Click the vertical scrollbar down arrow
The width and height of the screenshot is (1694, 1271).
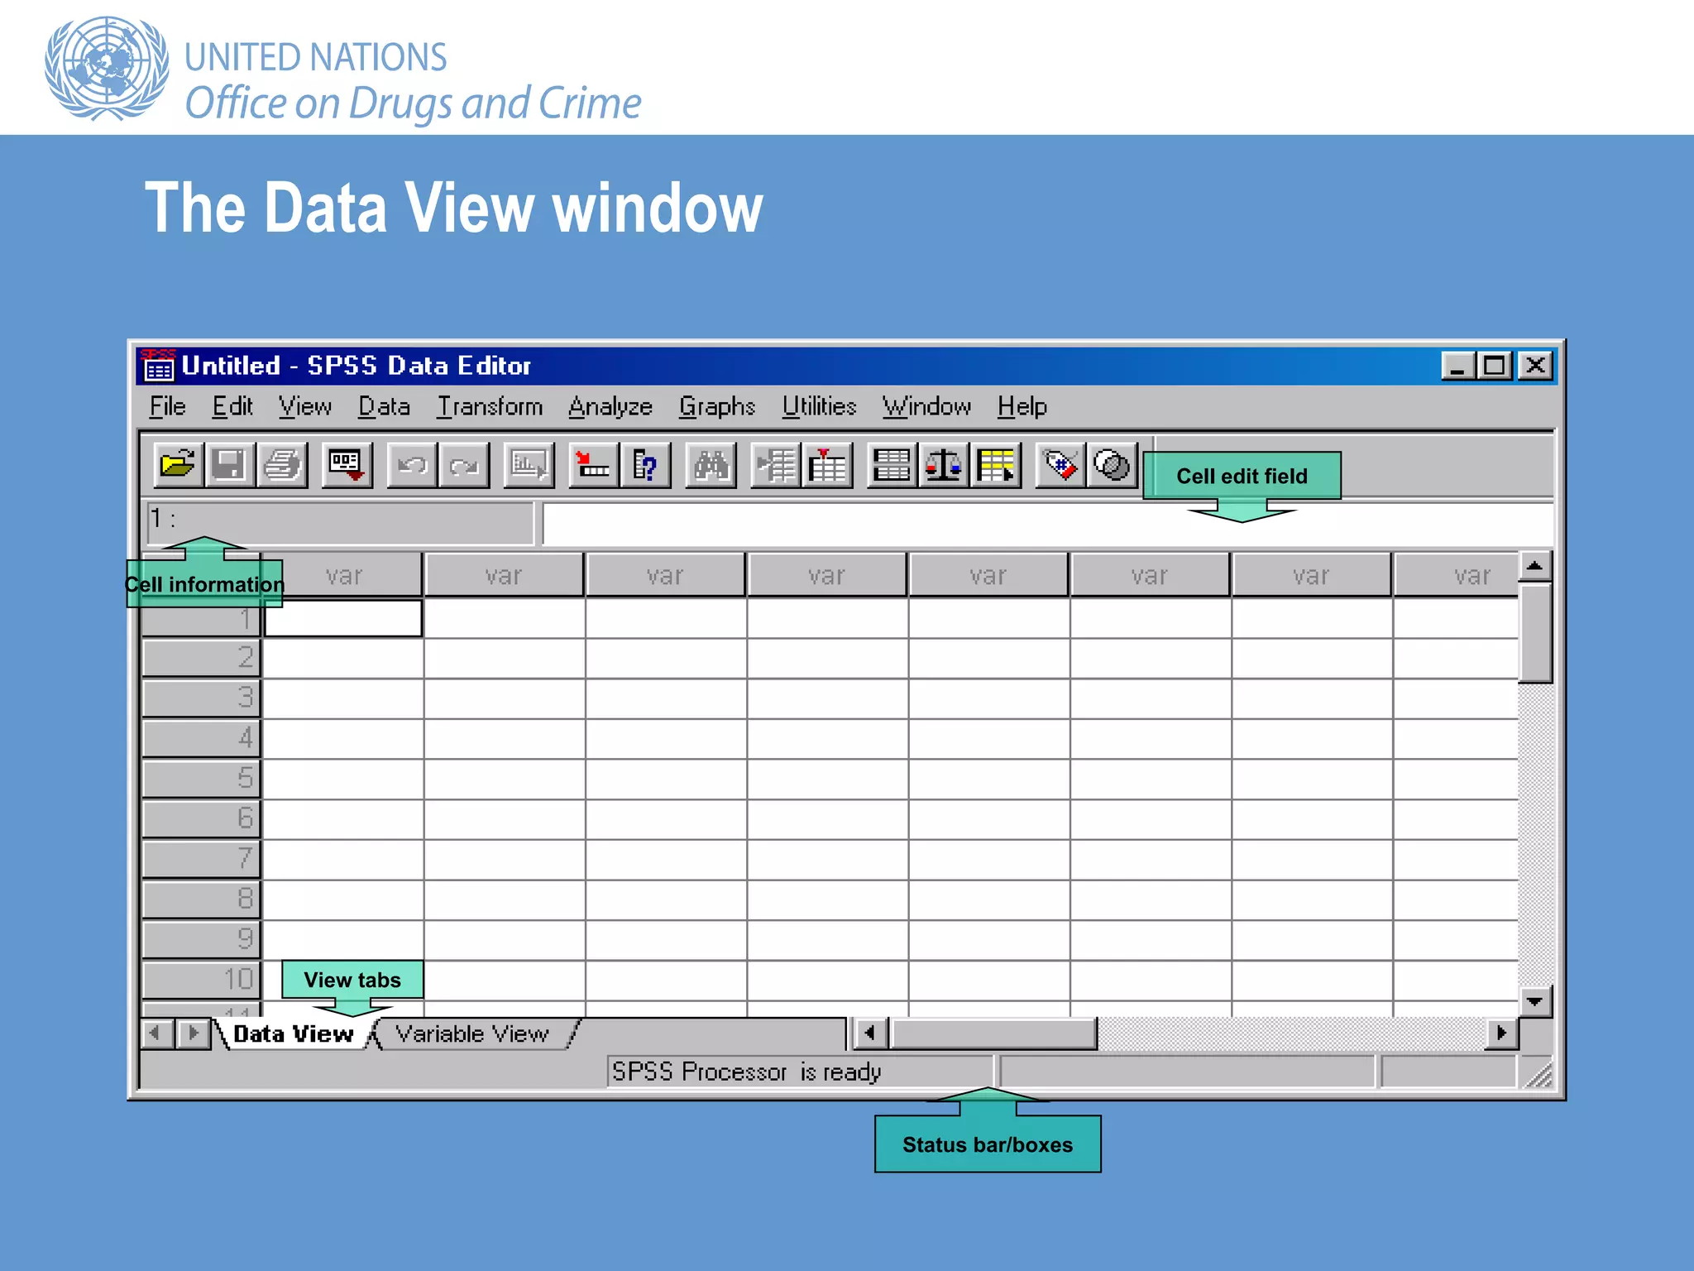[1535, 1001]
